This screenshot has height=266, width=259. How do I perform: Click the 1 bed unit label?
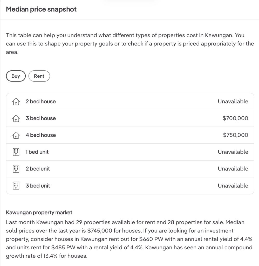(x=37, y=152)
